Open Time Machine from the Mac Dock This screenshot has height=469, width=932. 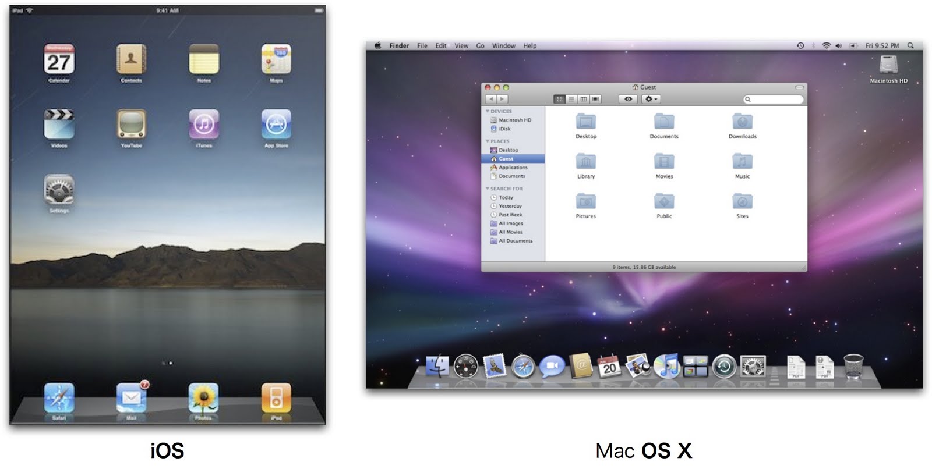pos(724,367)
